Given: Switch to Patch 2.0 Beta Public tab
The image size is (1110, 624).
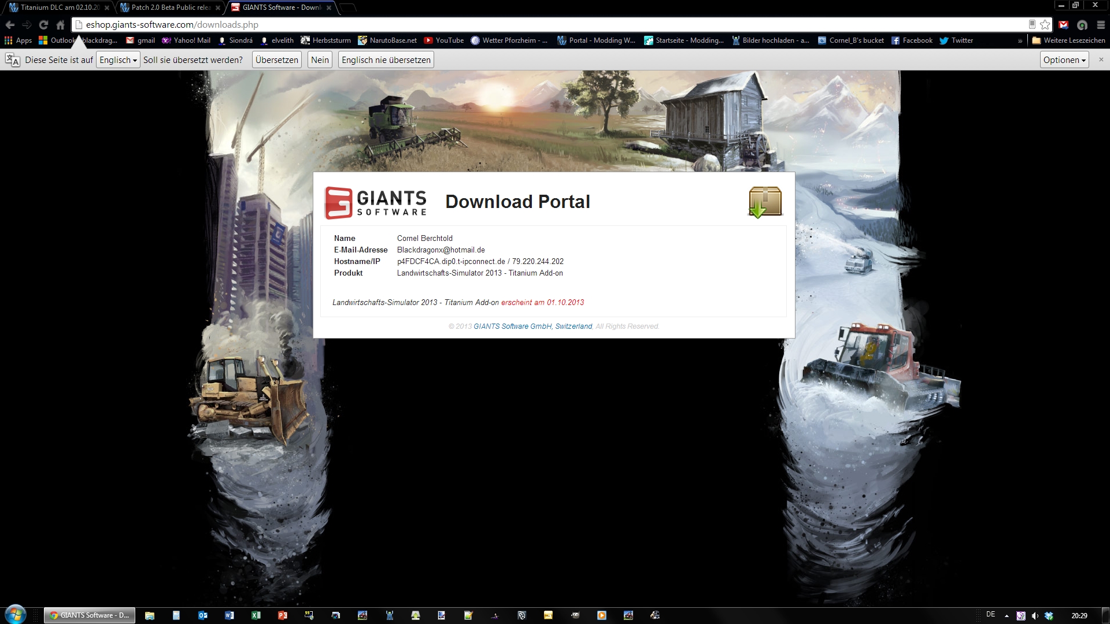Looking at the screenshot, I should (169, 8).
